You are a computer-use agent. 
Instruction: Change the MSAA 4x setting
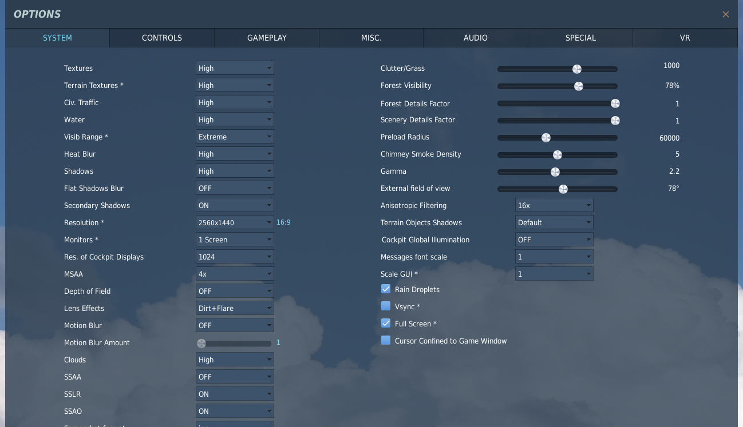(235, 274)
